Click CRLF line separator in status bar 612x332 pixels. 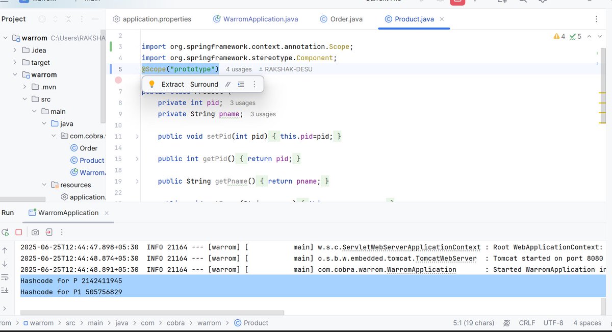[527, 323]
